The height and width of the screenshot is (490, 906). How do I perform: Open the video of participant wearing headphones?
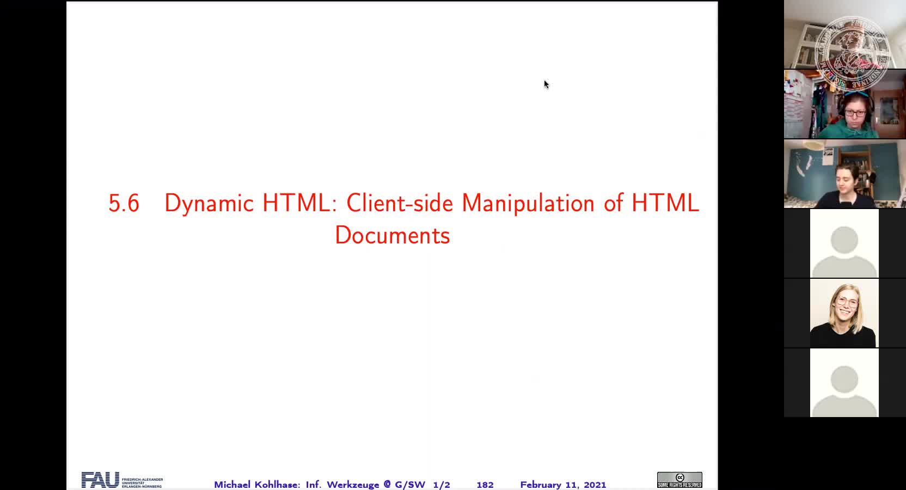point(844,105)
